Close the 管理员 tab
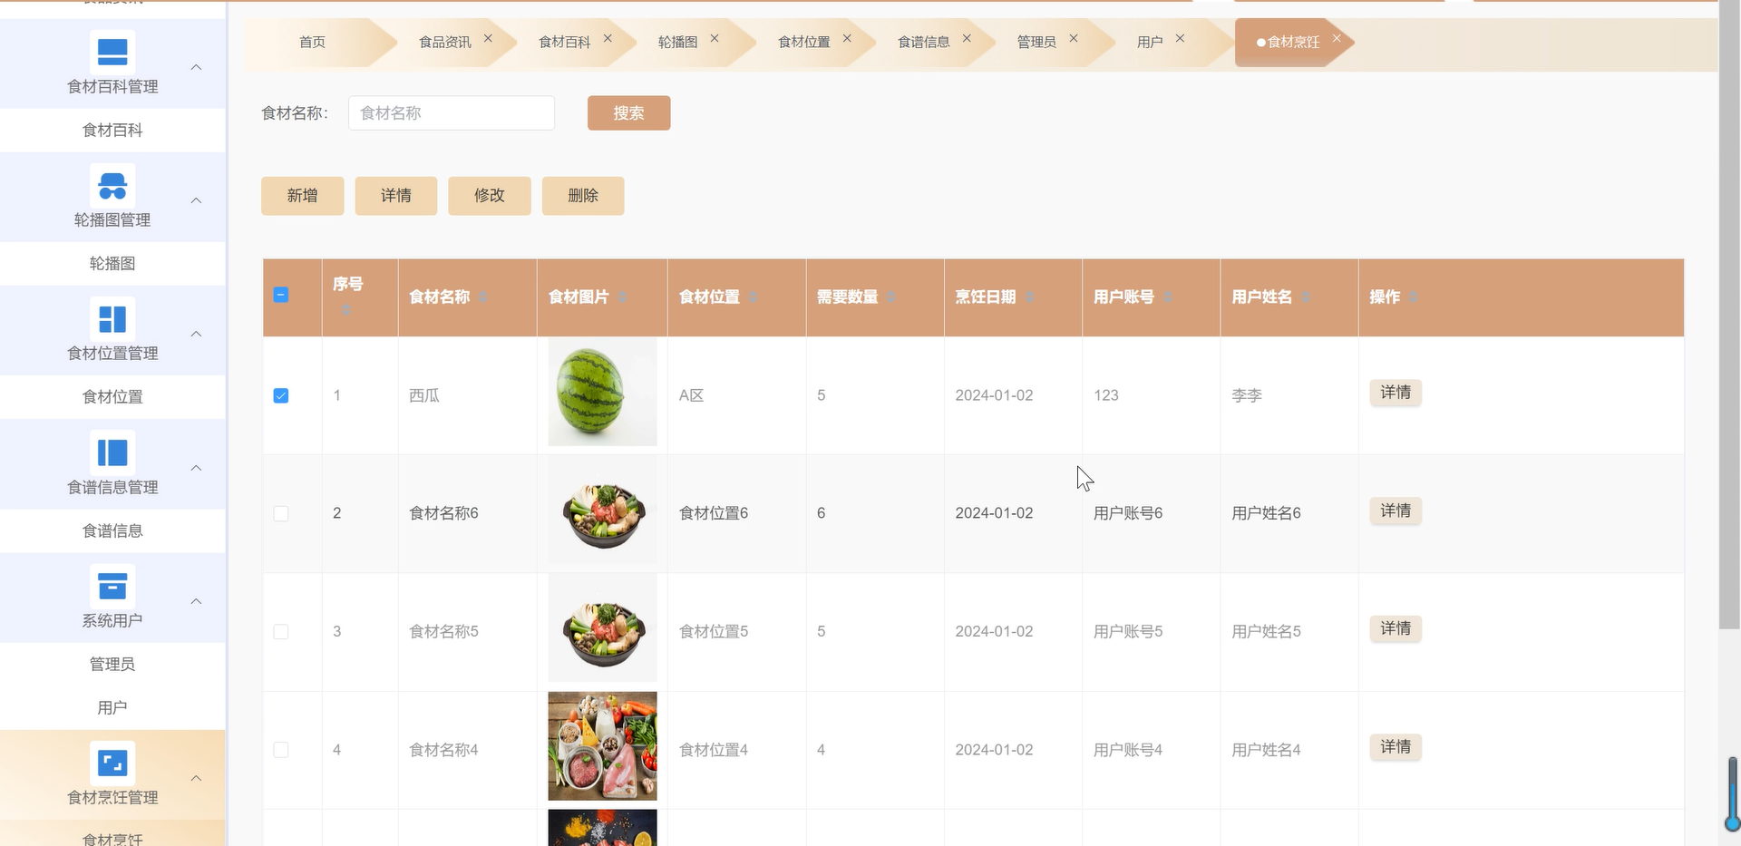 1074,38
